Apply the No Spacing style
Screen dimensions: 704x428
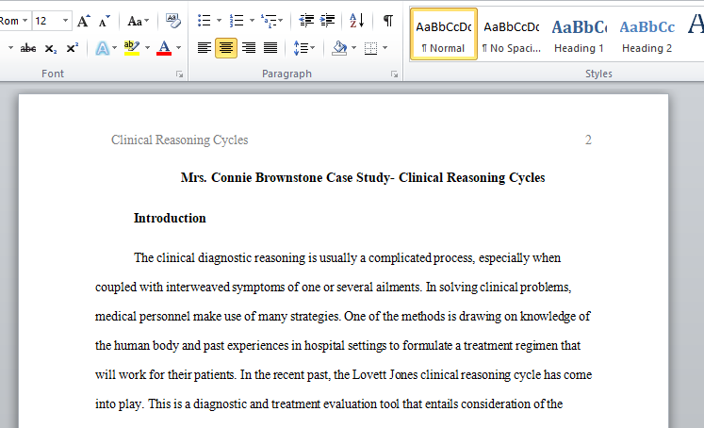pos(512,34)
